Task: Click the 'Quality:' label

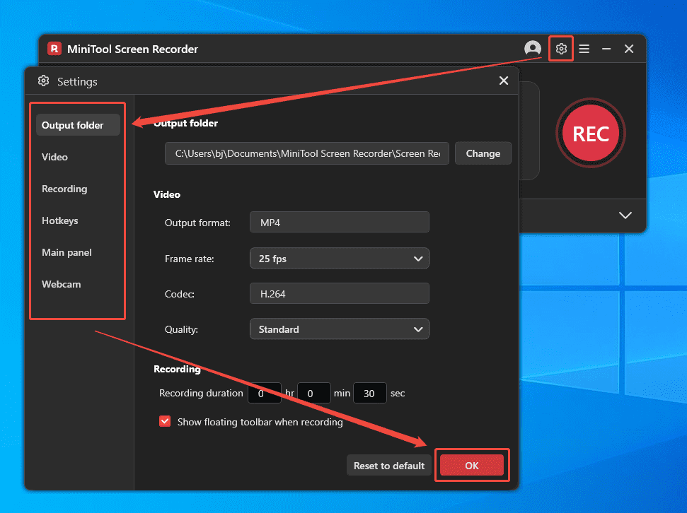Action: tap(181, 329)
